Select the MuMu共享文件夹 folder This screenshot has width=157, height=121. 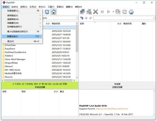(13, 73)
